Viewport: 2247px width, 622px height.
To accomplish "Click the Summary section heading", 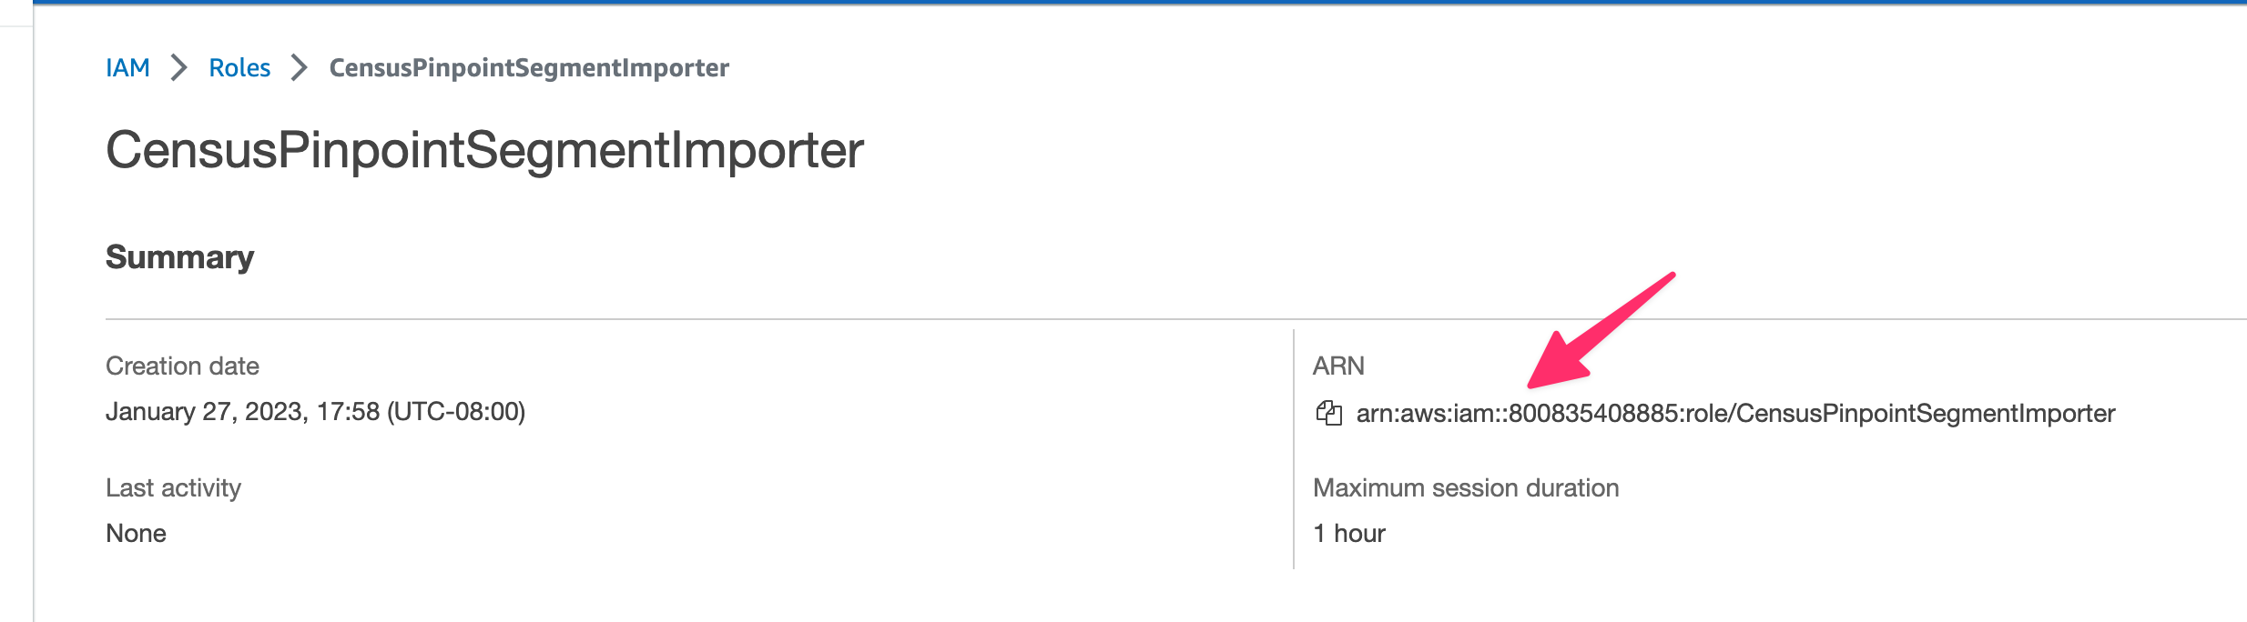I will pos(179,257).
